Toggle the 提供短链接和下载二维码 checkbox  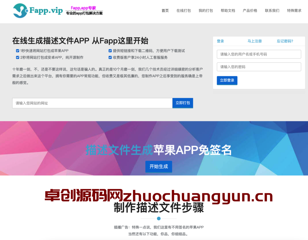point(110,51)
